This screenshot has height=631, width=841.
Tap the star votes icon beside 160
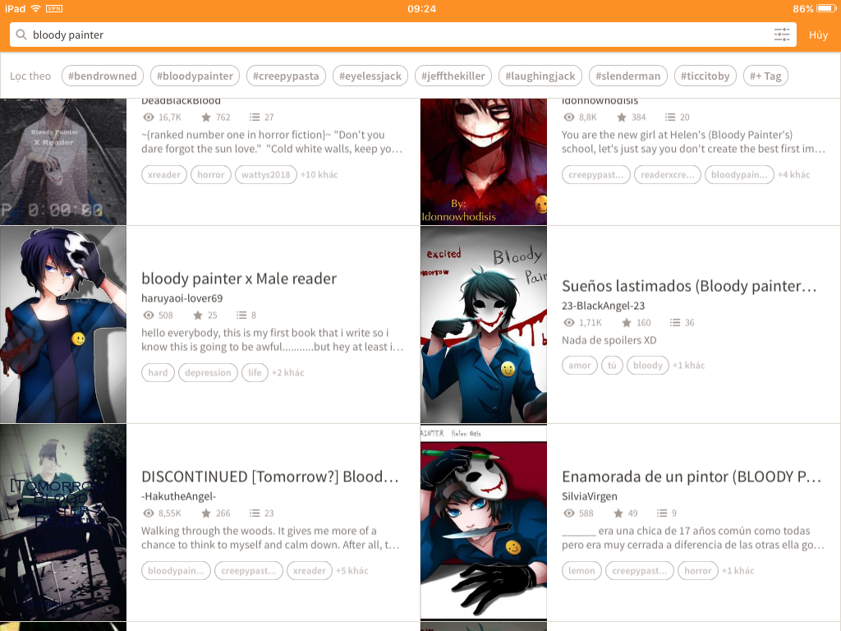click(627, 322)
